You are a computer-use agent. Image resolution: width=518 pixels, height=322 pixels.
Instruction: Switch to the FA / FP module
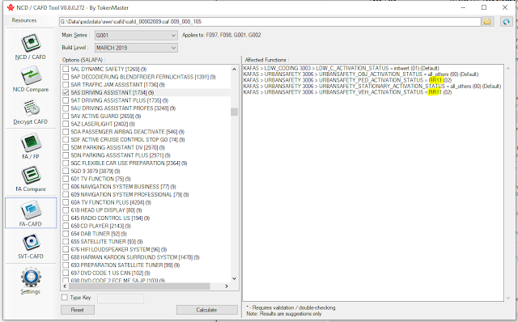(x=31, y=146)
